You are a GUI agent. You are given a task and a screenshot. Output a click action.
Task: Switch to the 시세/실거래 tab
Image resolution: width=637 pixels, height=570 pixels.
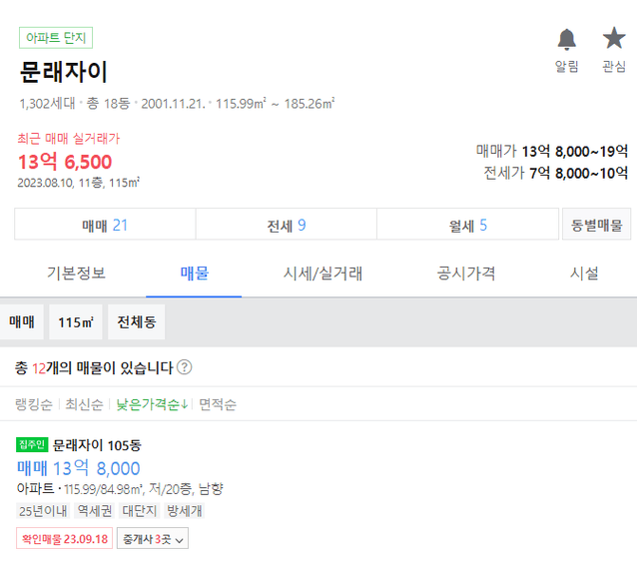(322, 274)
